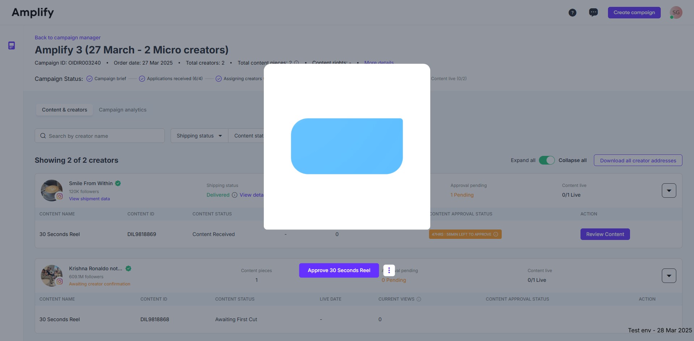The image size is (694, 341).
Task: Open Back to campaign manager link
Action: [x=67, y=38]
